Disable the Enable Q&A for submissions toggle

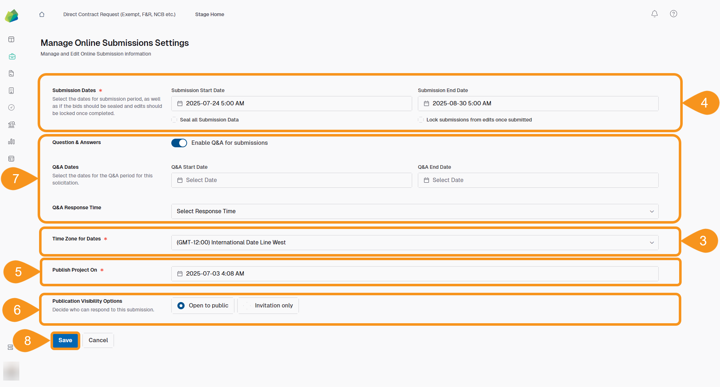[179, 143]
